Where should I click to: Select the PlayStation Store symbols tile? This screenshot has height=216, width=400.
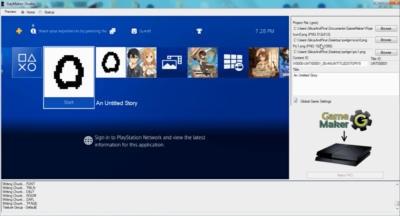coord(27,62)
